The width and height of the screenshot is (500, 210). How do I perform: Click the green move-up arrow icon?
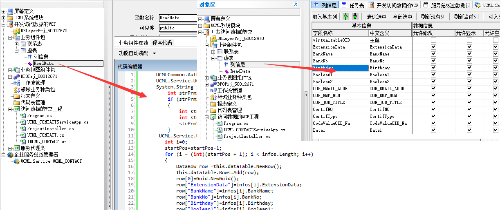click(x=346, y=17)
